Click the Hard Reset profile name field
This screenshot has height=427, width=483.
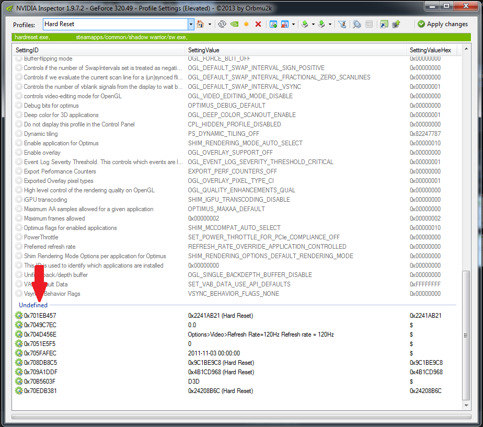click(x=116, y=24)
